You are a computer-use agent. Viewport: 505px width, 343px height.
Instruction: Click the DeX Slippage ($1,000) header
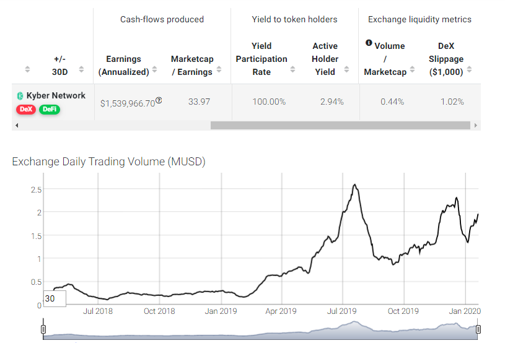[446, 59]
